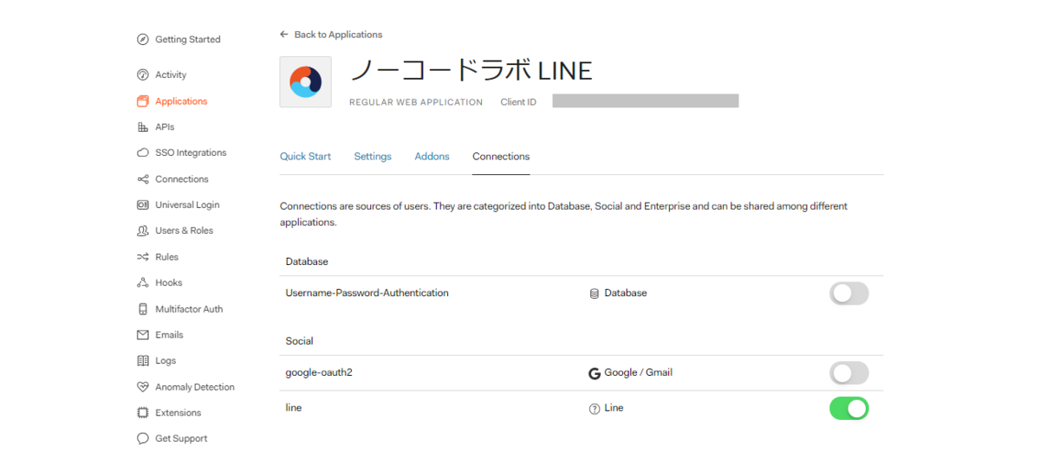The width and height of the screenshot is (1040, 452).
Task: Click the Multifactor Auth phone icon
Action: [143, 309]
